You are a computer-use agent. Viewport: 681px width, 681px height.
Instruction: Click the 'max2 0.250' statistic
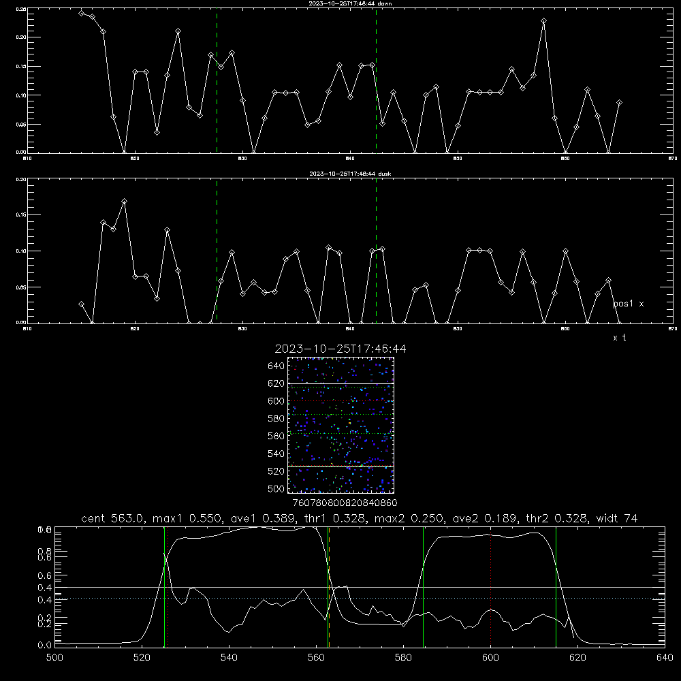click(408, 518)
